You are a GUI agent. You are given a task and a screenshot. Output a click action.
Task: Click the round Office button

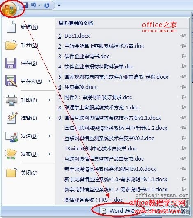pyautogui.click(x=9, y=9)
